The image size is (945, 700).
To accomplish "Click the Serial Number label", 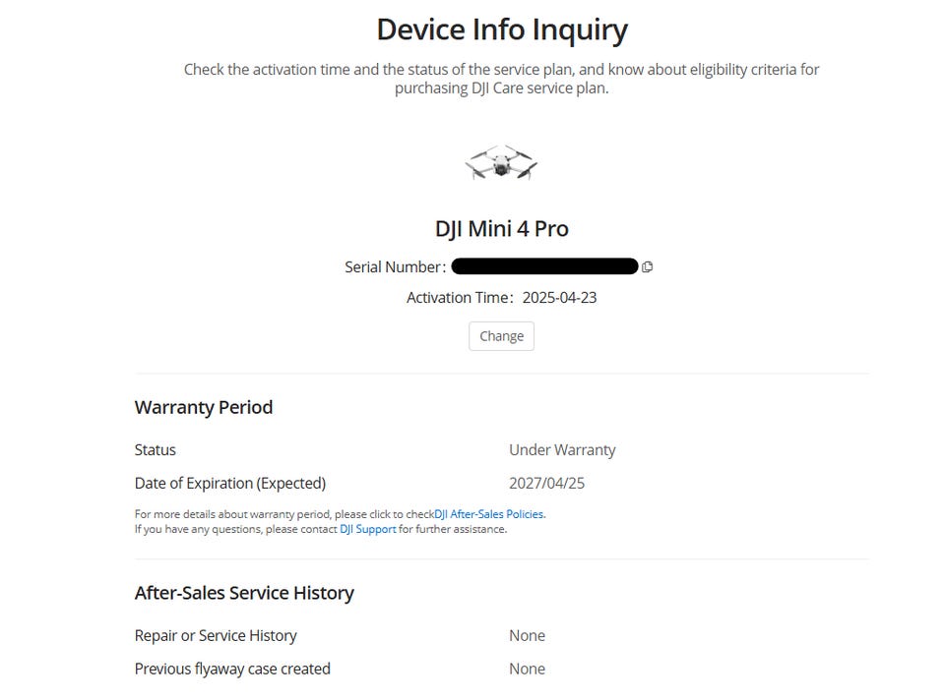I will coord(394,266).
